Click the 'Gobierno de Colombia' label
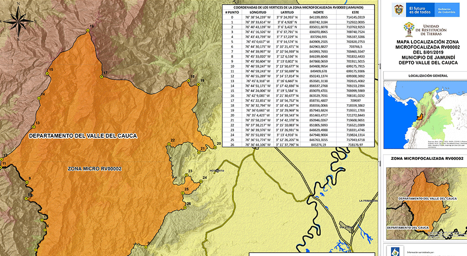 [x=447, y=10]
